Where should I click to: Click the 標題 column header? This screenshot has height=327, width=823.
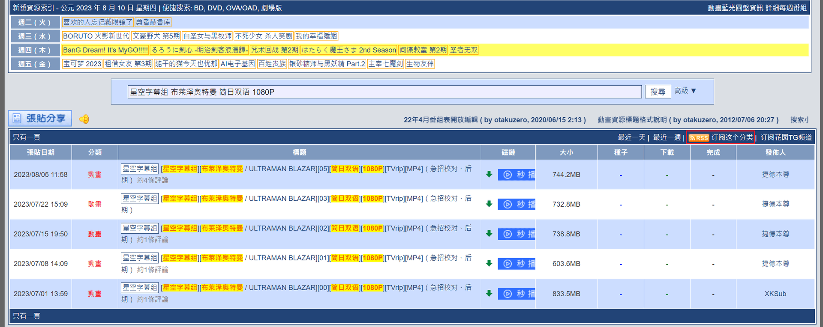tap(300, 152)
